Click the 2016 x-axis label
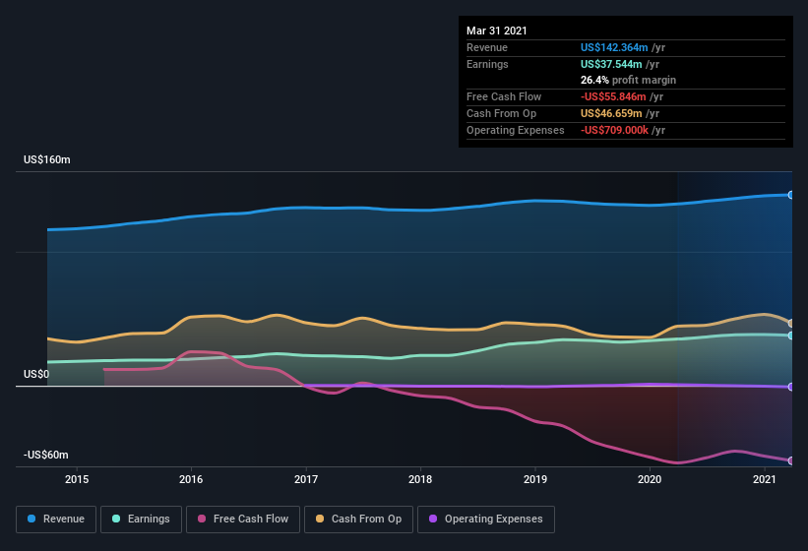 (x=191, y=479)
